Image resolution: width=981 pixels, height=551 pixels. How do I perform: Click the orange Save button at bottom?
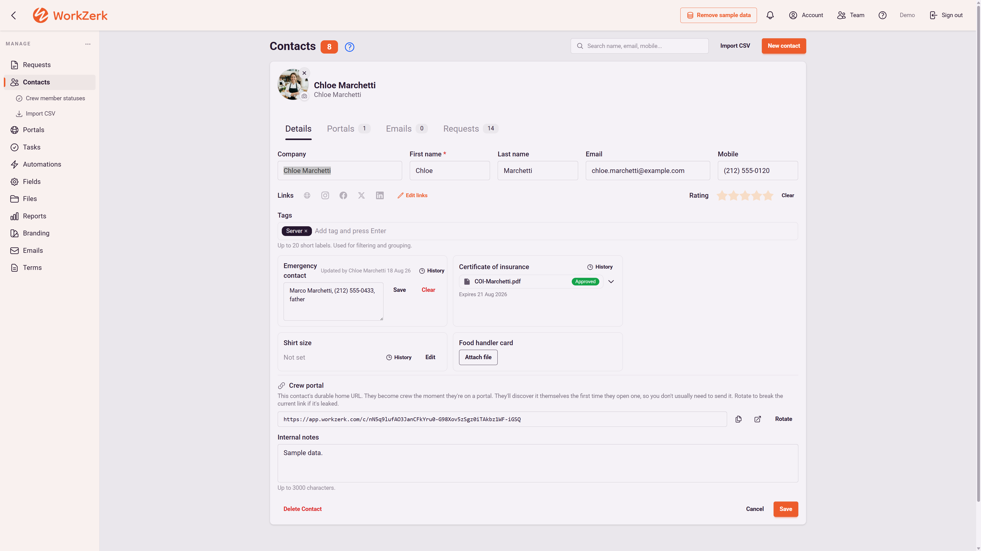click(786, 509)
